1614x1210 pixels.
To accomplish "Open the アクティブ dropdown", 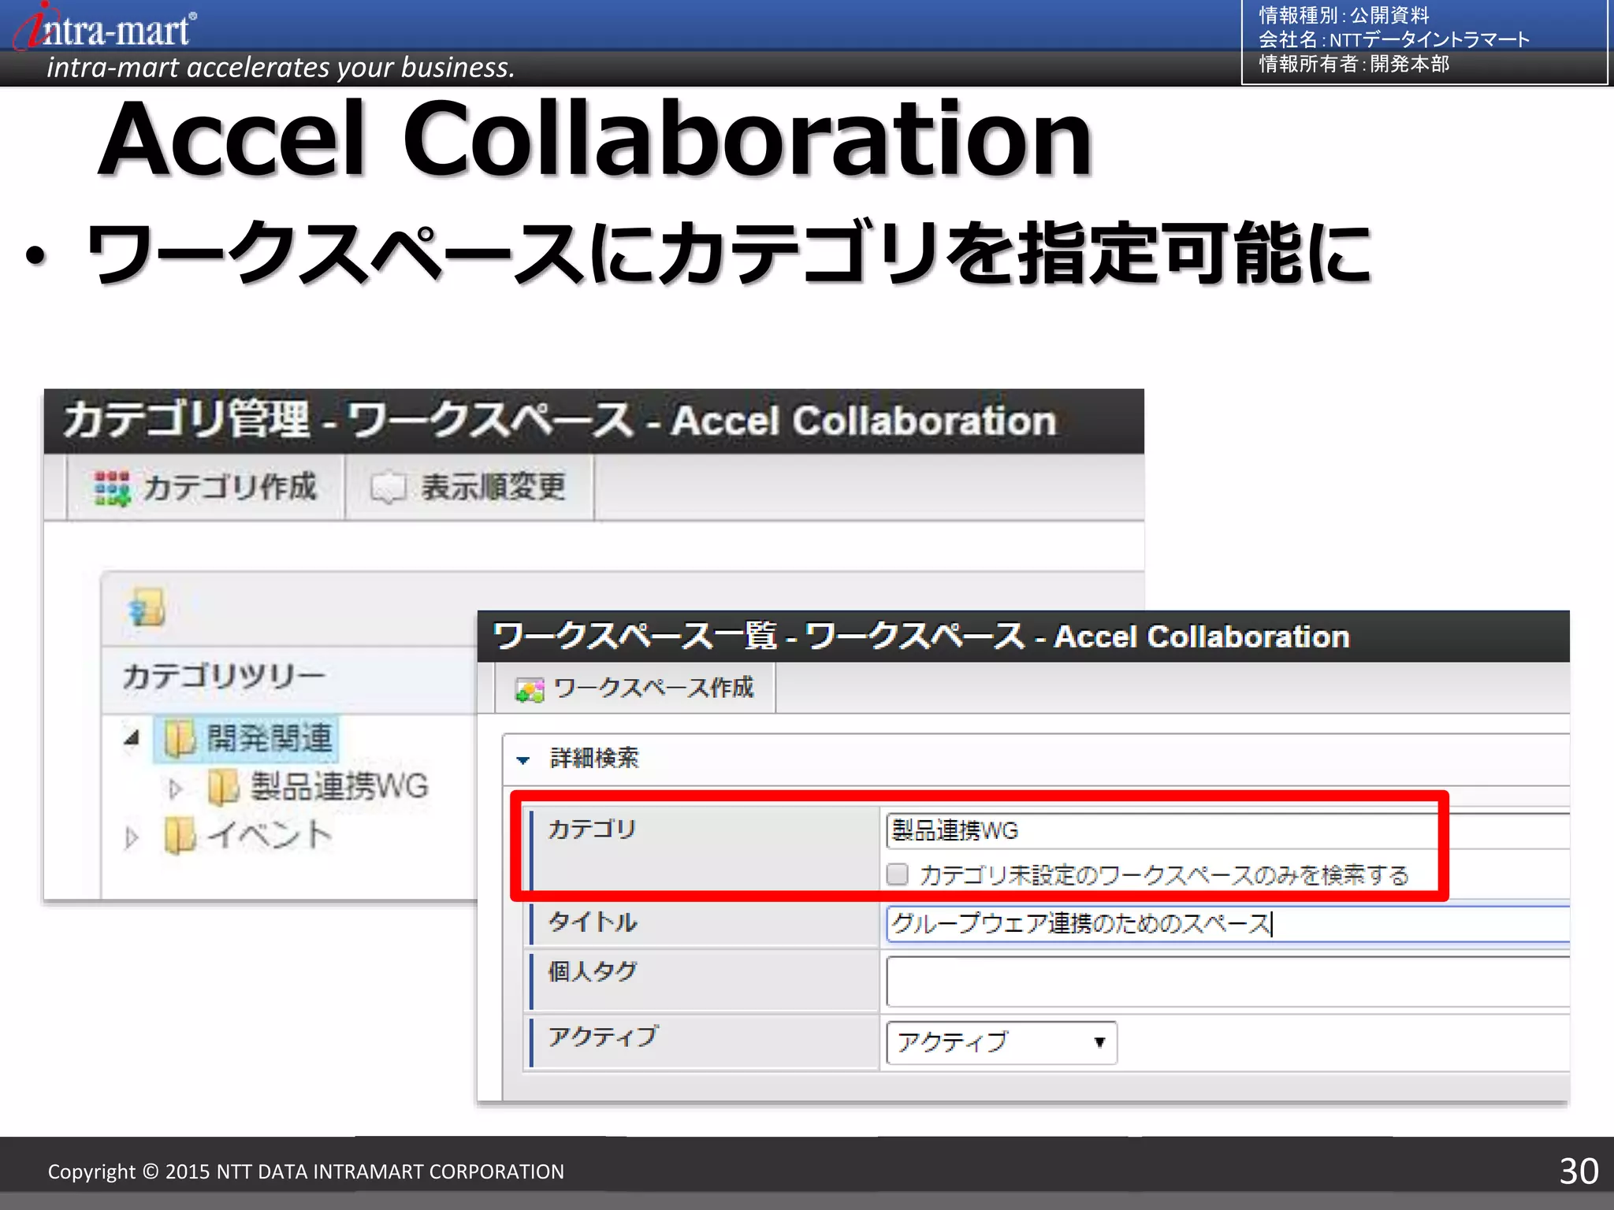I will click(x=1002, y=1042).
